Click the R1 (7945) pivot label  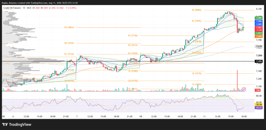197,21
